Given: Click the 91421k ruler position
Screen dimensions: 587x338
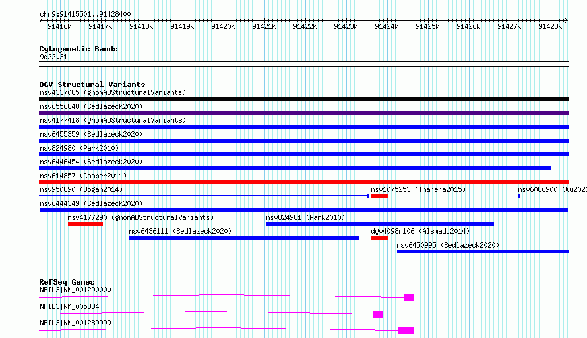Looking at the screenshot, I should tap(264, 26).
